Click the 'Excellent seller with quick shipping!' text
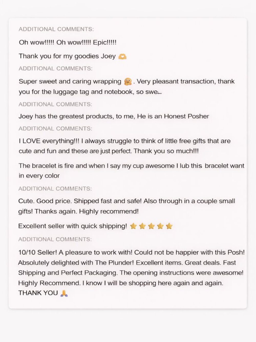This screenshot has height=342, width=256. click(72, 226)
